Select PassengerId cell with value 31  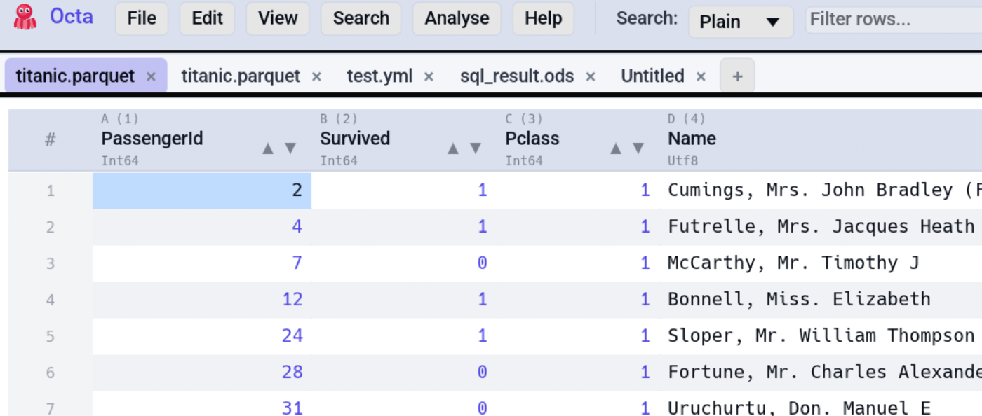[202, 404]
